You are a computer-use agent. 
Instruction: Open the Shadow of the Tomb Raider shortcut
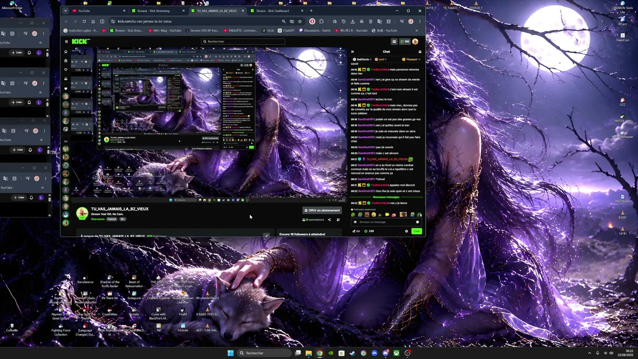tap(110, 280)
